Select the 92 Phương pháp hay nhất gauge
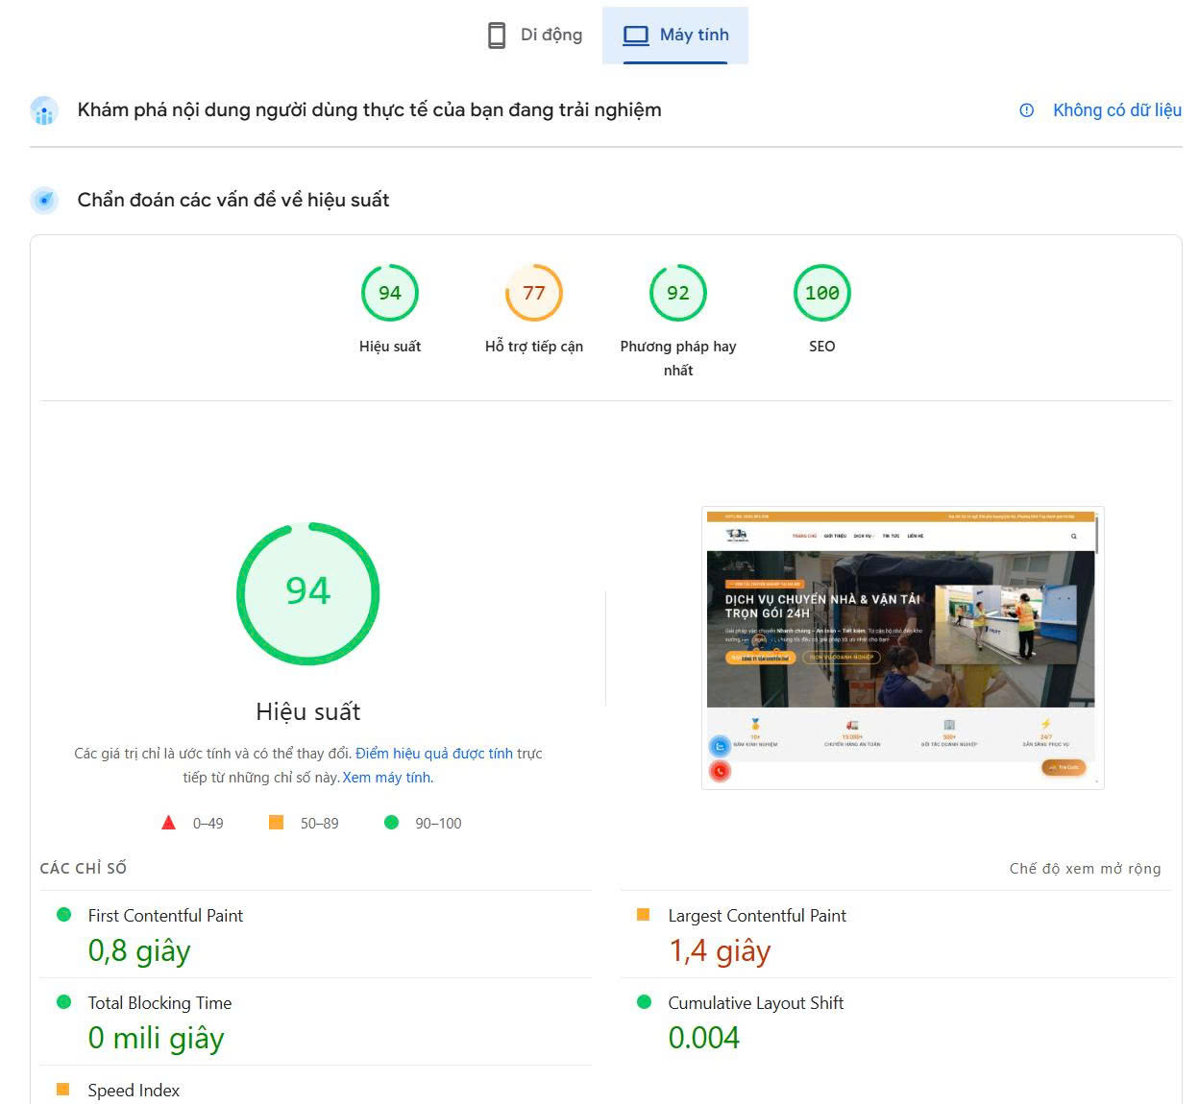The image size is (1199, 1104). (x=678, y=293)
